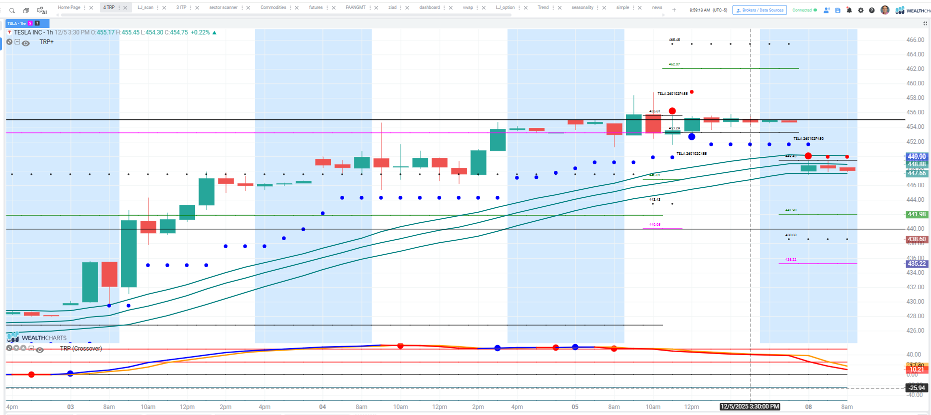The height and width of the screenshot is (415, 931).
Task: Open the symbol search magnifier
Action: 12,10
